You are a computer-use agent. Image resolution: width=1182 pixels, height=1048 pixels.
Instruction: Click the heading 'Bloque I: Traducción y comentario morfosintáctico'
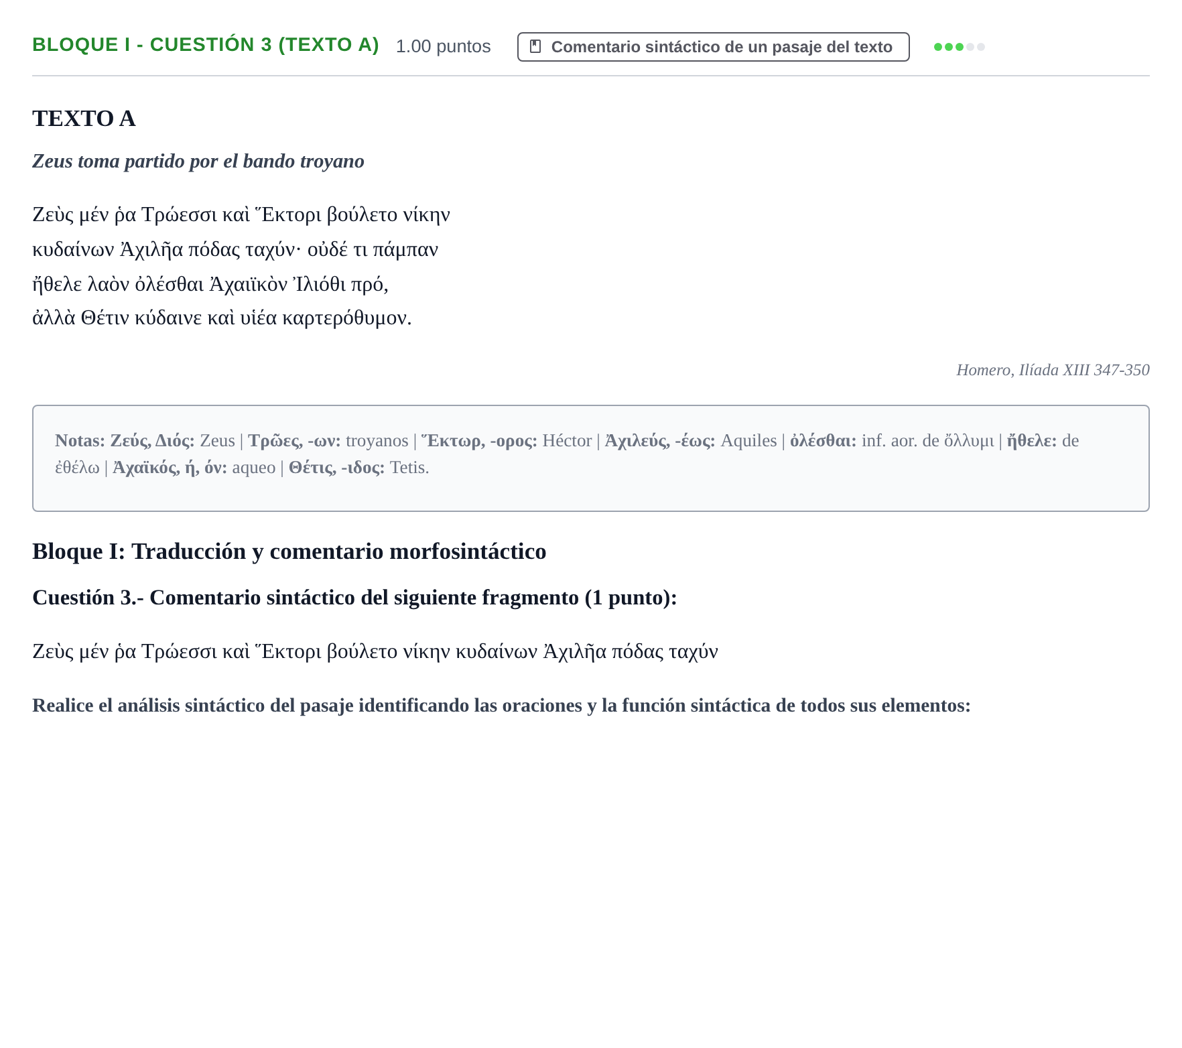tap(289, 551)
